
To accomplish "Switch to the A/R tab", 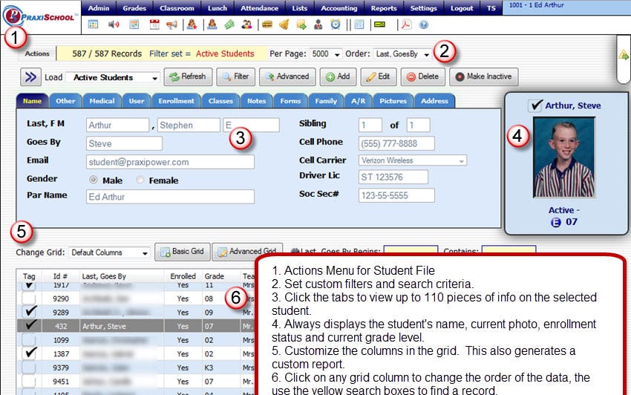I will tap(358, 101).
